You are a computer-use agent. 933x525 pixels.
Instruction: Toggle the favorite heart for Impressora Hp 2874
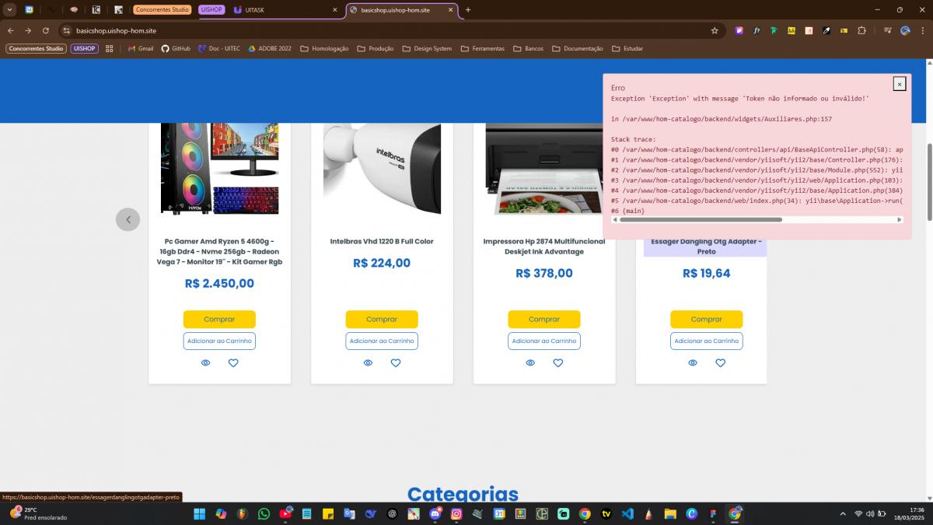557,363
